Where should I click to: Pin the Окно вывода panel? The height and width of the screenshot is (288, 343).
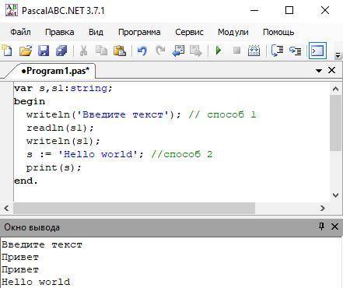click(x=321, y=227)
